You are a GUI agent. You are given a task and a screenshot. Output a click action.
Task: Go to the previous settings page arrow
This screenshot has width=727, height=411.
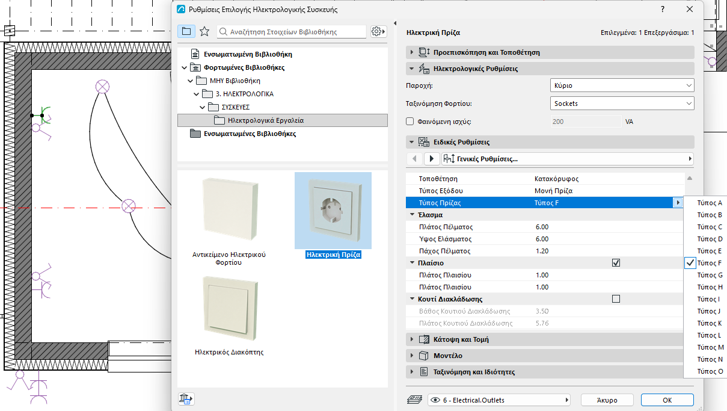414,159
